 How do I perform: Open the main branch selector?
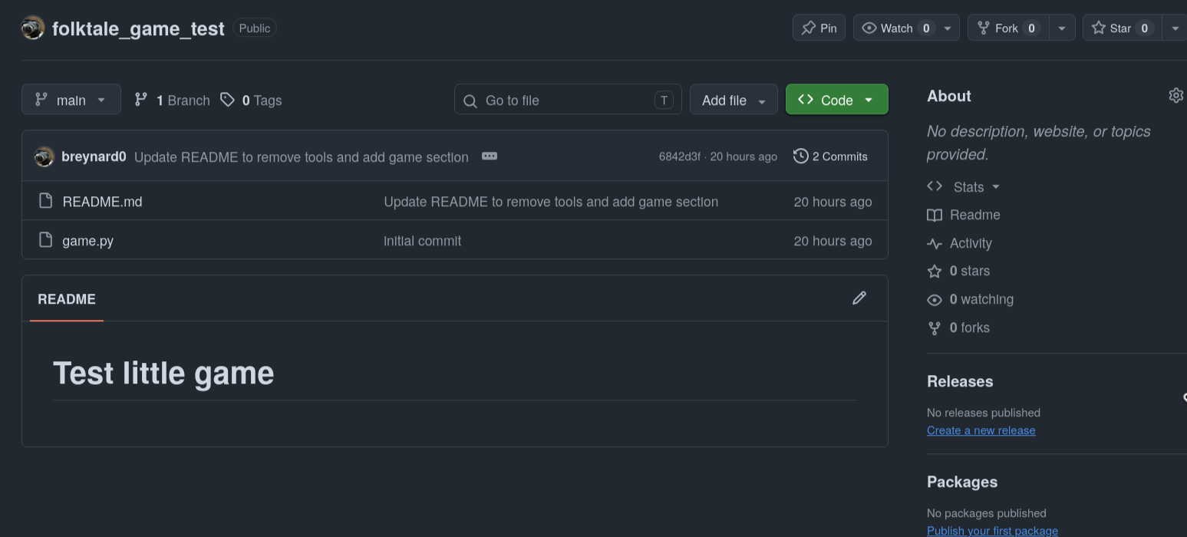coord(71,100)
